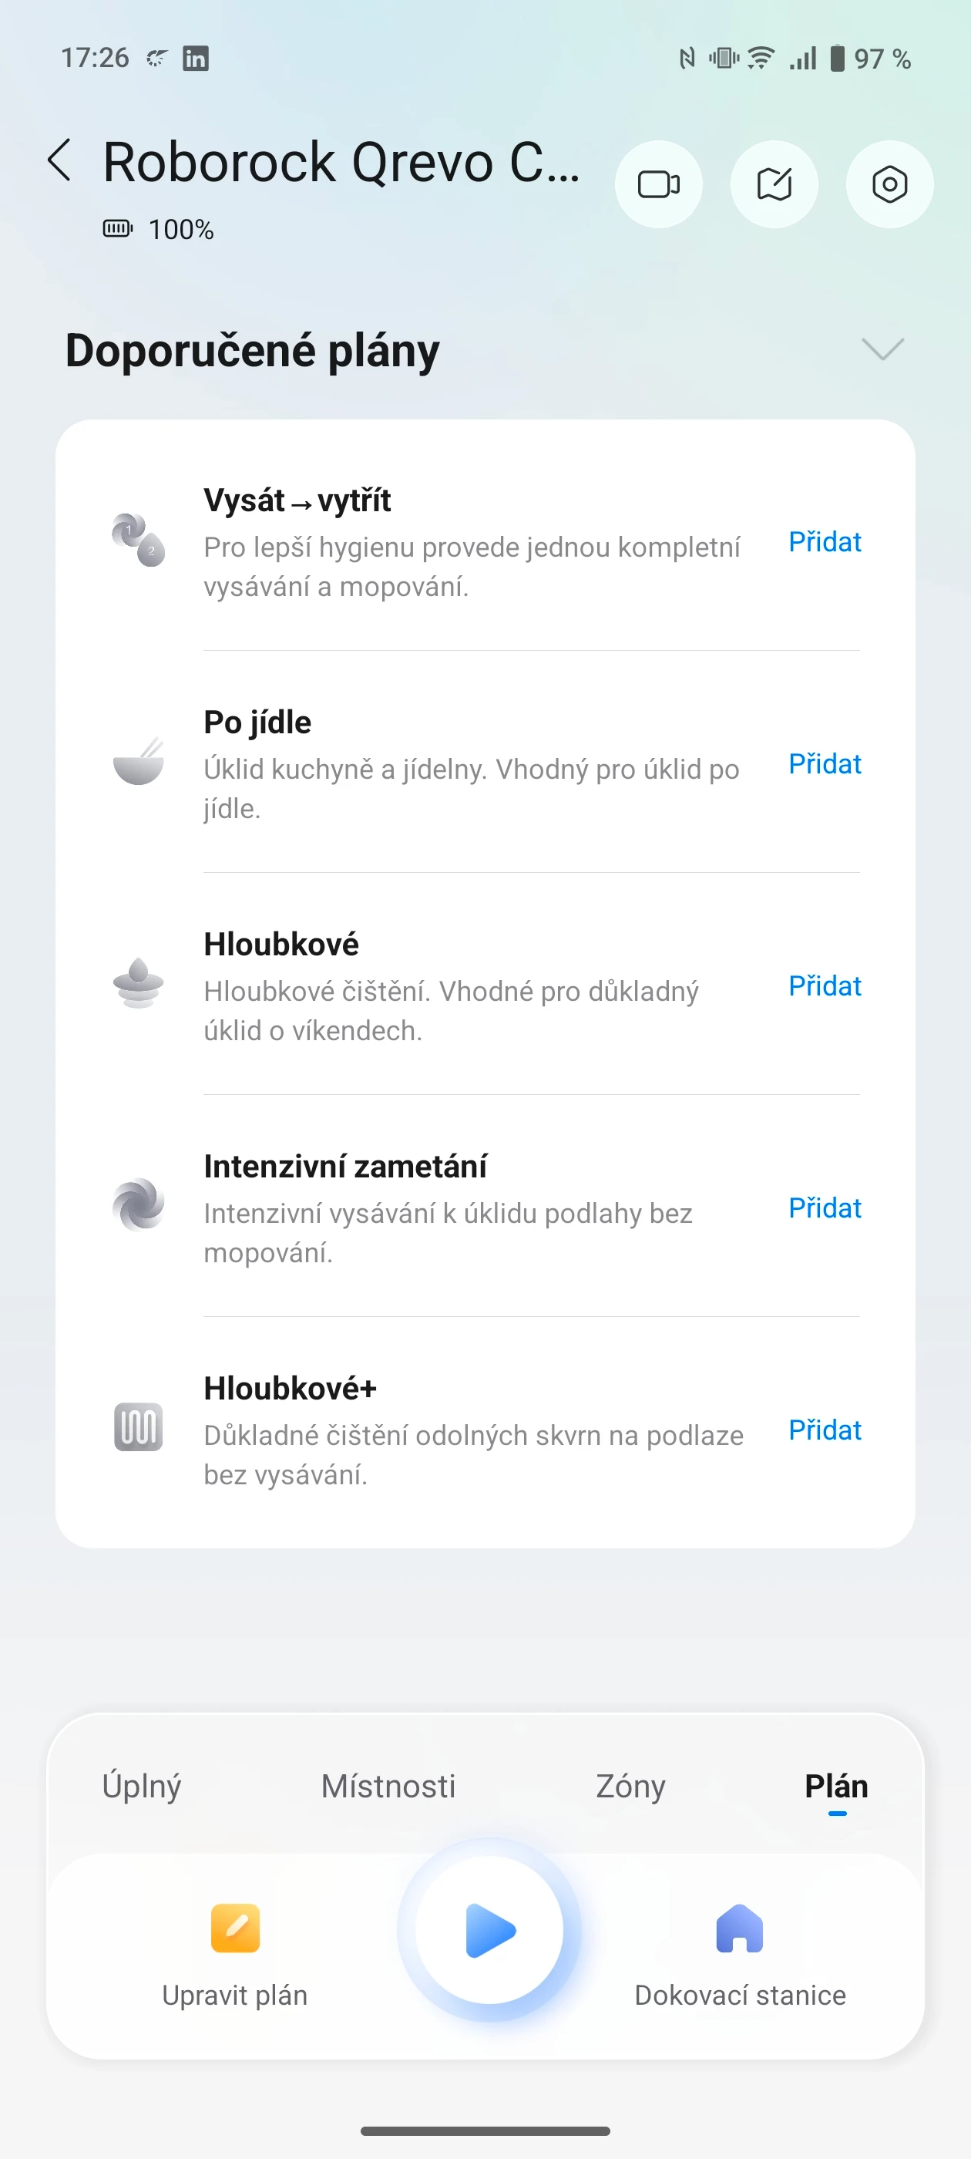Select the Plán tab
The height and width of the screenshot is (2159, 971).
[836, 1786]
